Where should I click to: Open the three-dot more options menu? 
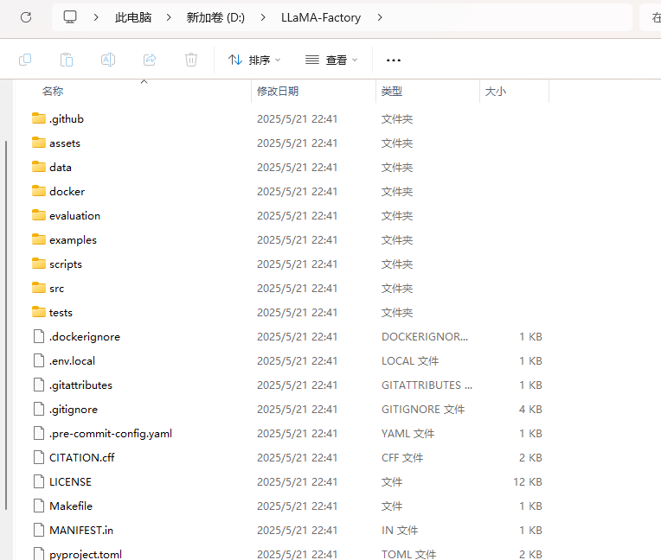(x=394, y=60)
